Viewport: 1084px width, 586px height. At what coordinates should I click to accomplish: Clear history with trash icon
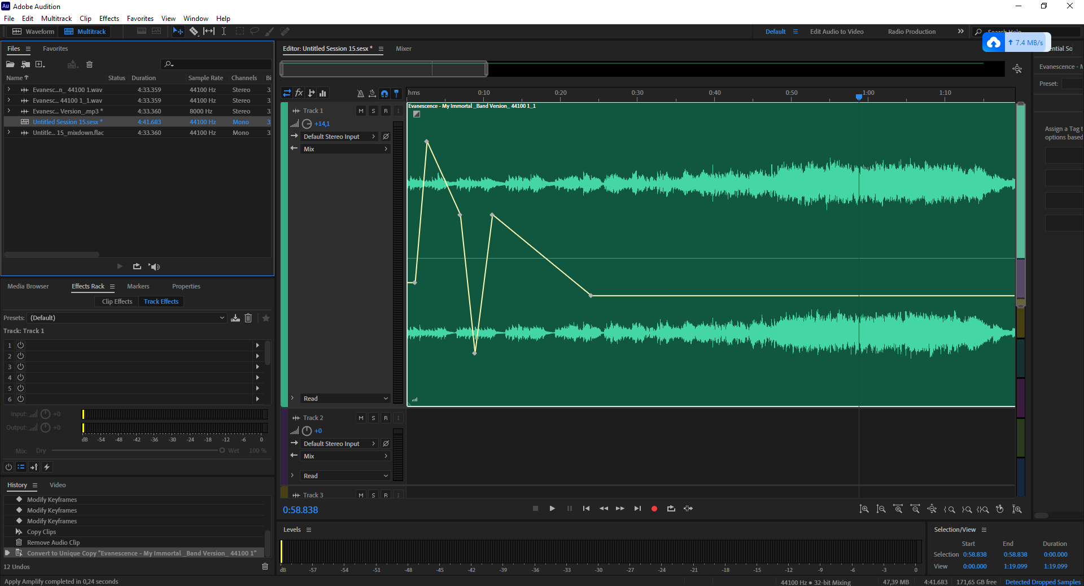click(265, 566)
